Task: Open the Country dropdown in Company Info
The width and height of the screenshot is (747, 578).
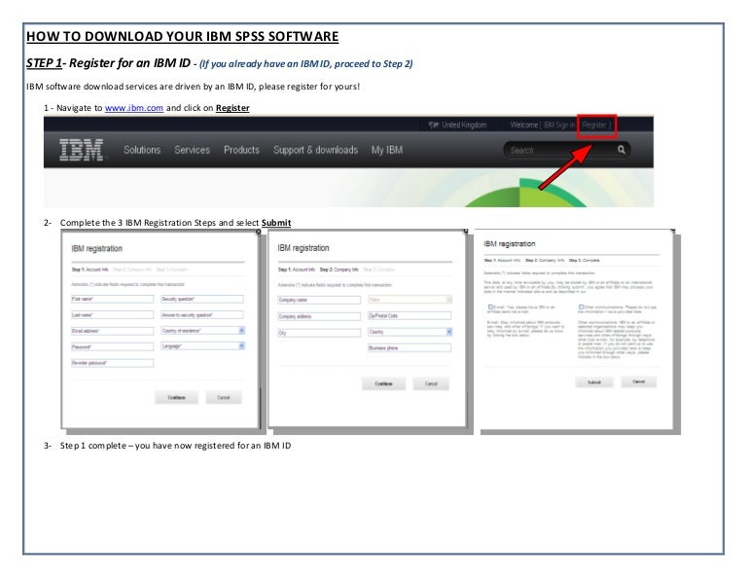Action: (x=448, y=332)
